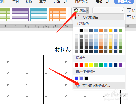
Task: Click the color wheel icon for other colors
Action: [x=78, y=86]
